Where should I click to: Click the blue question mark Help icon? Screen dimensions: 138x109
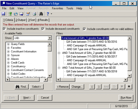point(48,14)
